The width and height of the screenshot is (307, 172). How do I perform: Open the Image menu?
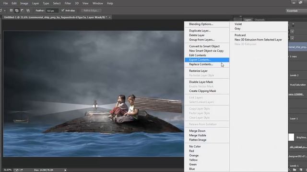click(x=24, y=3)
